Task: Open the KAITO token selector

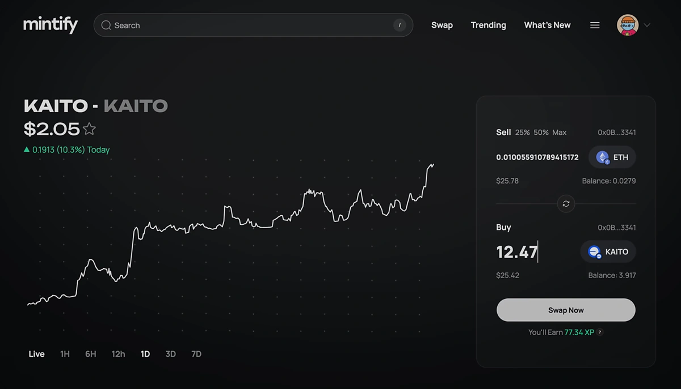Action: pos(608,251)
